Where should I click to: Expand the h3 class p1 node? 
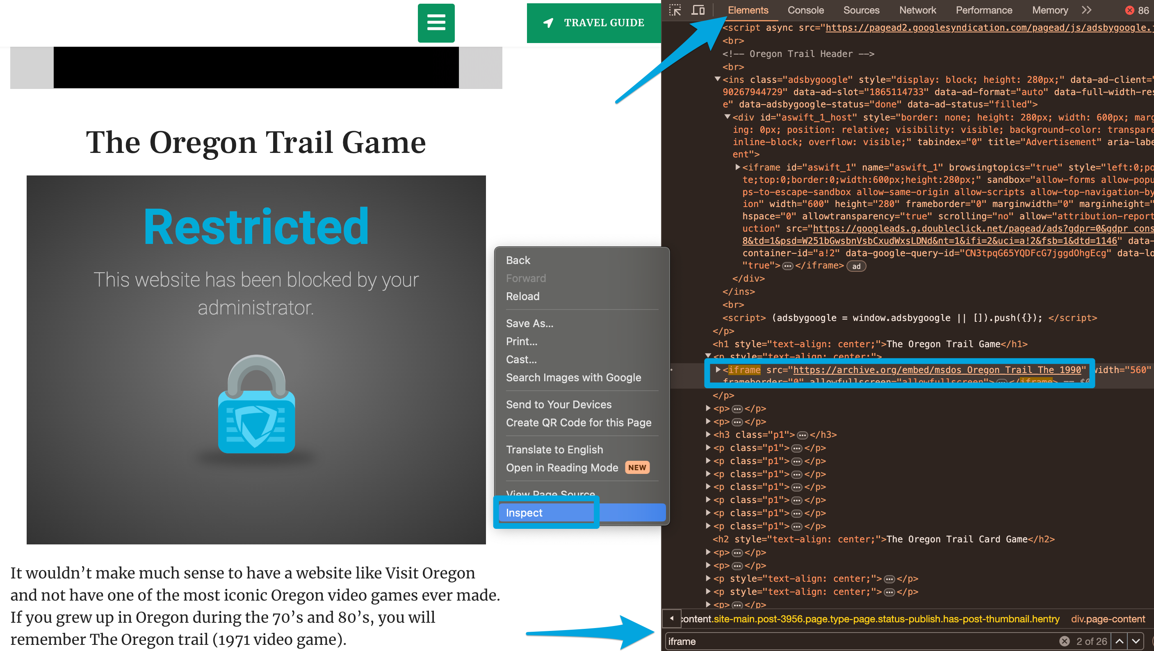coord(708,434)
